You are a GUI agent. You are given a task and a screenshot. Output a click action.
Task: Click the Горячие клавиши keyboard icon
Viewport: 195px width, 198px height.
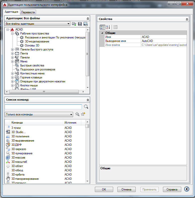17,77
